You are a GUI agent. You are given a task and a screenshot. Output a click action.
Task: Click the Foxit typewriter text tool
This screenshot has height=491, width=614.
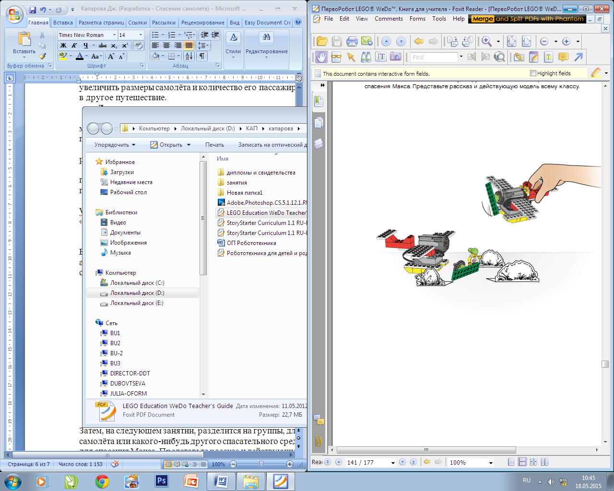(x=548, y=57)
